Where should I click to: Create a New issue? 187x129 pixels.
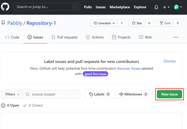[169, 94]
